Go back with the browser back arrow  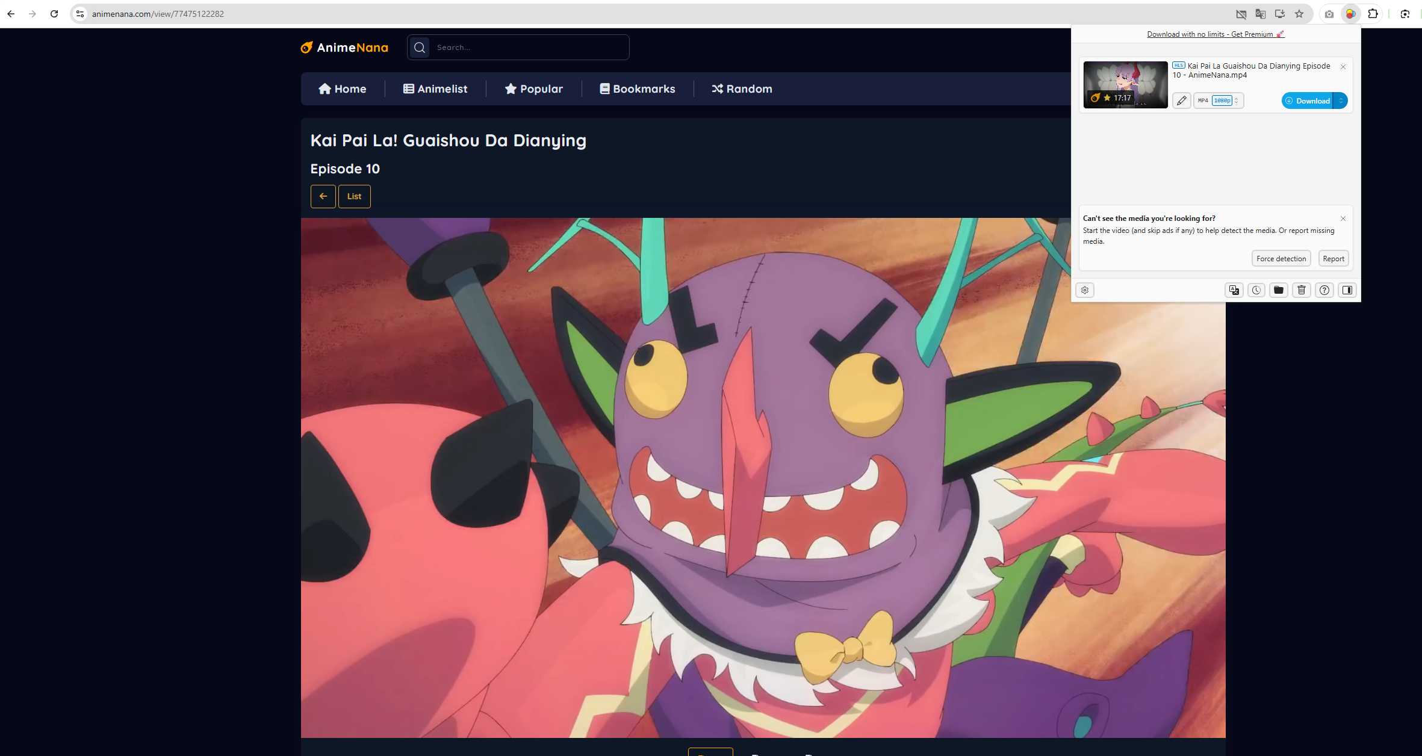11,14
